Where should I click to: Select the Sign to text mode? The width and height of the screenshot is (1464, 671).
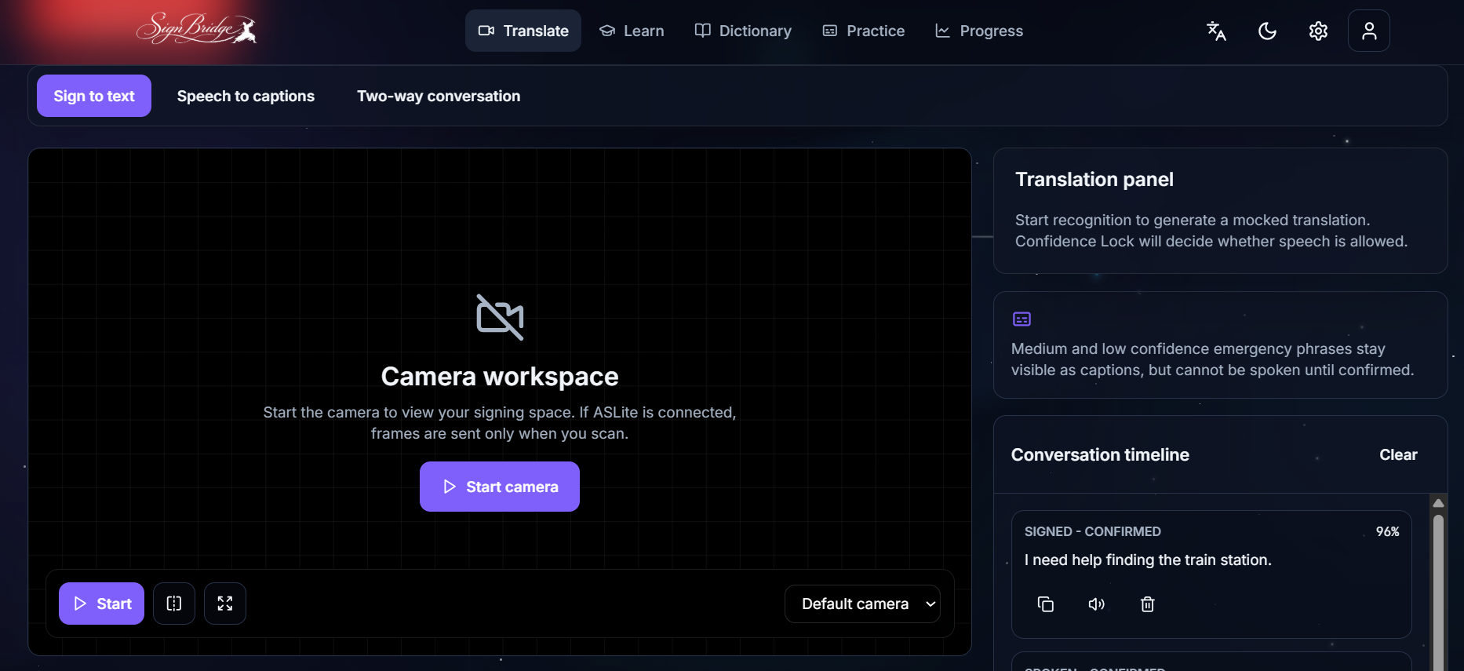(94, 96)
